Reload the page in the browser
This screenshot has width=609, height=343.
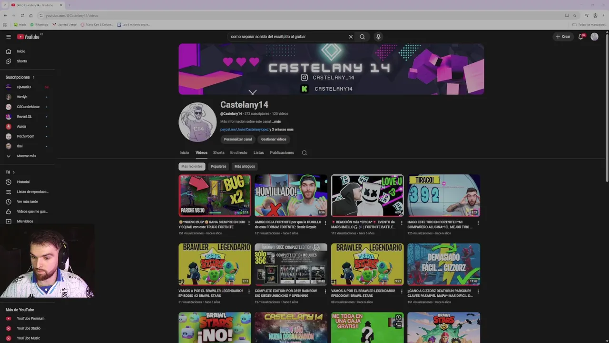point(22,15)
